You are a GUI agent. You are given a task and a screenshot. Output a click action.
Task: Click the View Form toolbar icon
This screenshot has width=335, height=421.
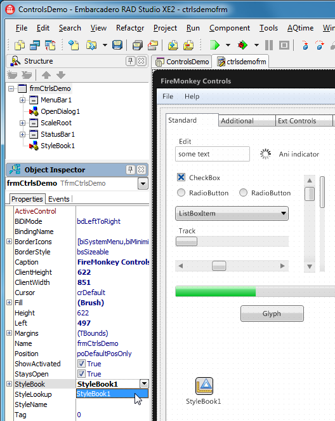[35, 45]
